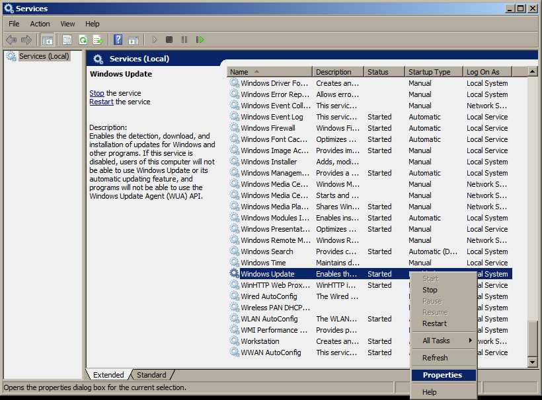This screenshot has height=400, width=542.
Task: Open the Help menu in menu bar
Action: coord(93,24)
